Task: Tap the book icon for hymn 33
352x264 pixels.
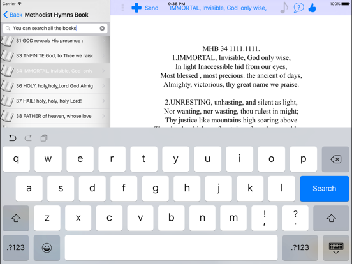Action: point(7,56)
